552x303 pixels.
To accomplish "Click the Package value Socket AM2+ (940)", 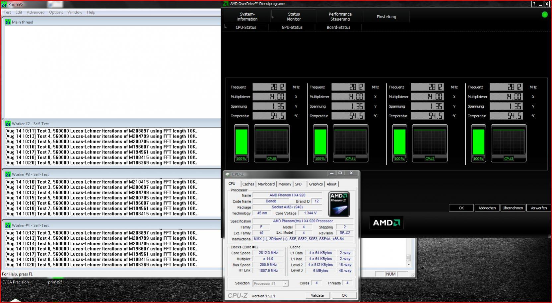I will (x=287, y=207).
